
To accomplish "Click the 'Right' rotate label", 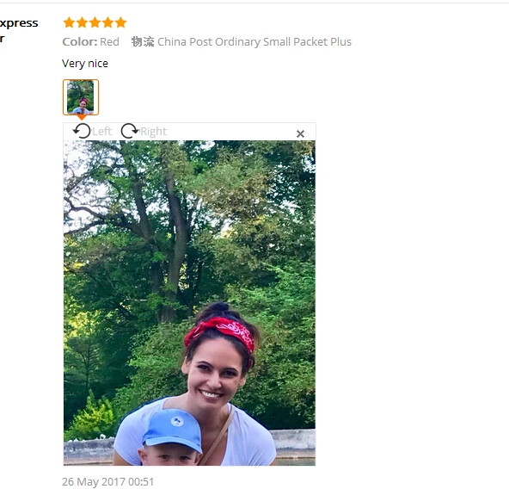I will (x=153, y=132).
